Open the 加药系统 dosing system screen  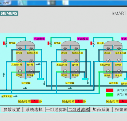(x=101, y=110)
